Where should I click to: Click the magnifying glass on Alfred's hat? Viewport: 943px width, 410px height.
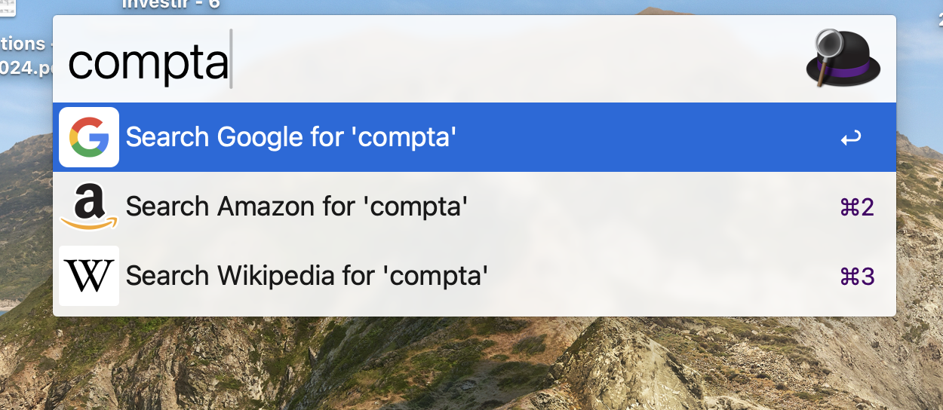pos(829,43)
